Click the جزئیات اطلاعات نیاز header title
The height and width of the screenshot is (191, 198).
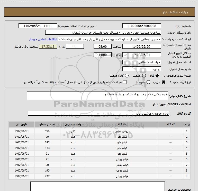pos(175,12)
